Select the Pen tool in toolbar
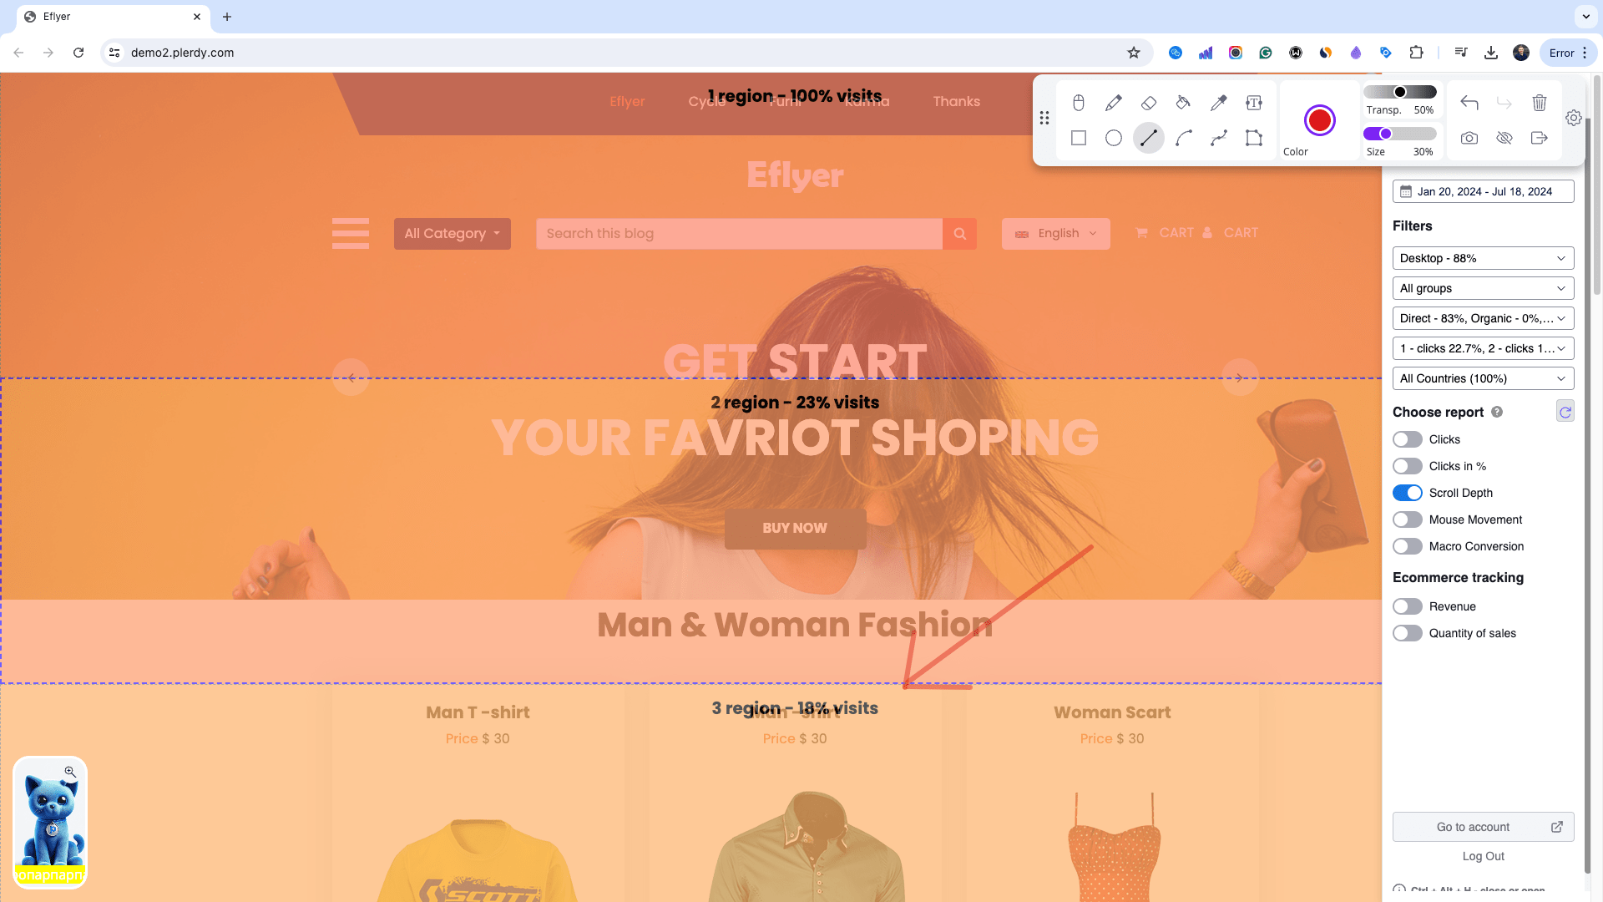This screenshot has height=902, width=1603. tap(1113, 101)
